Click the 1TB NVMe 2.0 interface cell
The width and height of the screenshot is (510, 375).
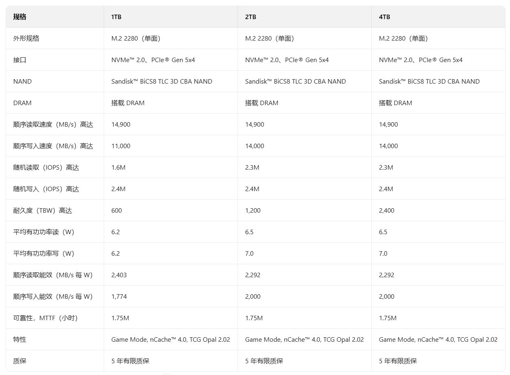pos(153,60)
